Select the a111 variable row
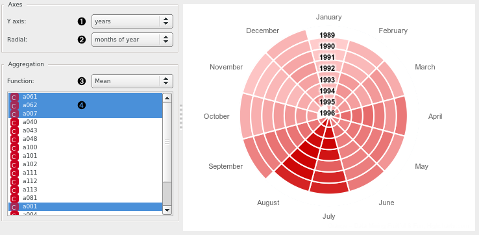 point(86,173)
